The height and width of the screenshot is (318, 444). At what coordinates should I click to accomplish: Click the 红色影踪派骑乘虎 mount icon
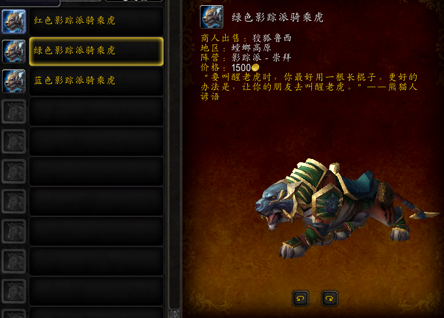coord(14,22)
